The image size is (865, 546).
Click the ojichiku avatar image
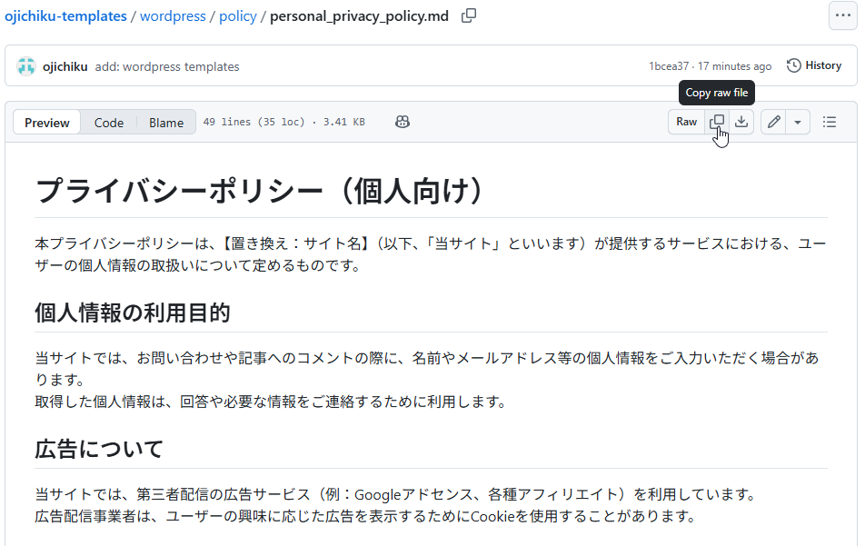tap(26, 66)
